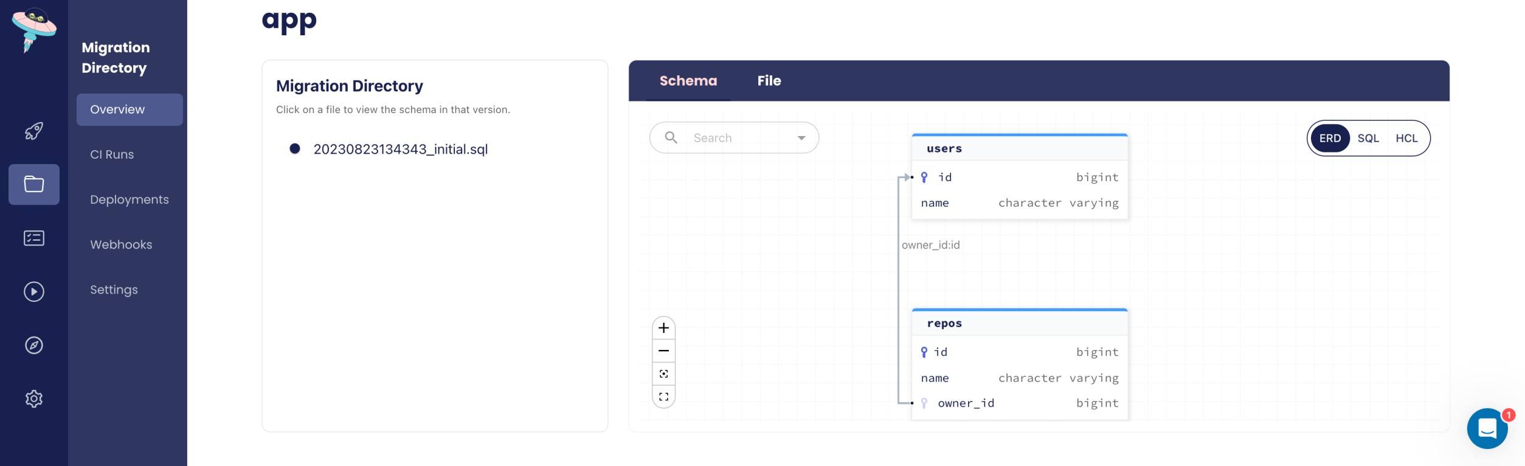
Task: Expand the Search dropdown arrow
Action: click(801, 138)
